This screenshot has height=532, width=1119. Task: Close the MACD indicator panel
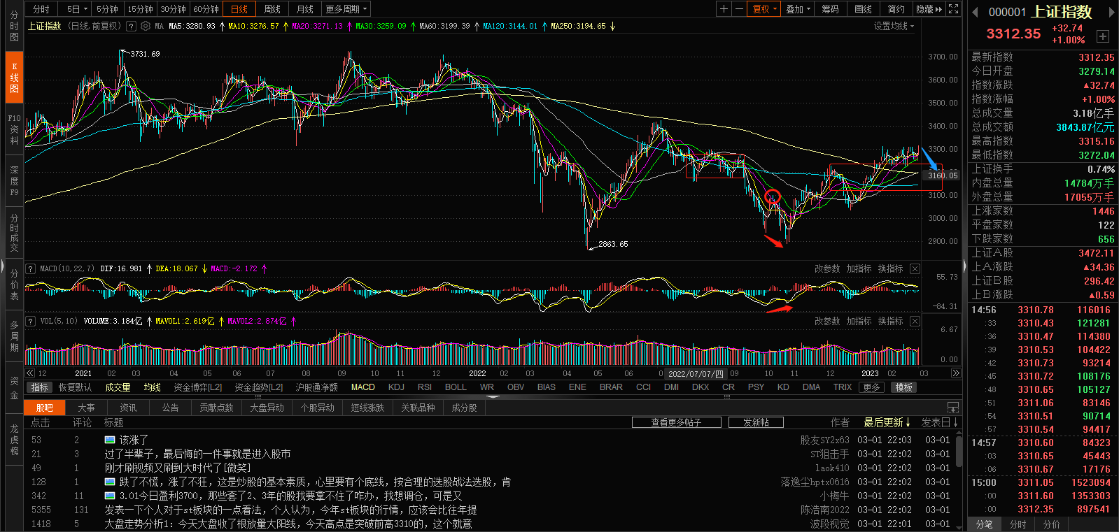pyautogui.click(x=915, y=269)
